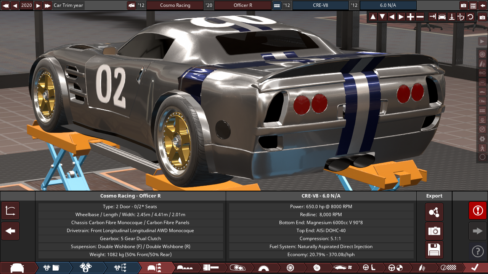The height and width of the screenshot is (274, 488).
Task: Zoom out with the minus button
Action: click(x=420, y=17)
